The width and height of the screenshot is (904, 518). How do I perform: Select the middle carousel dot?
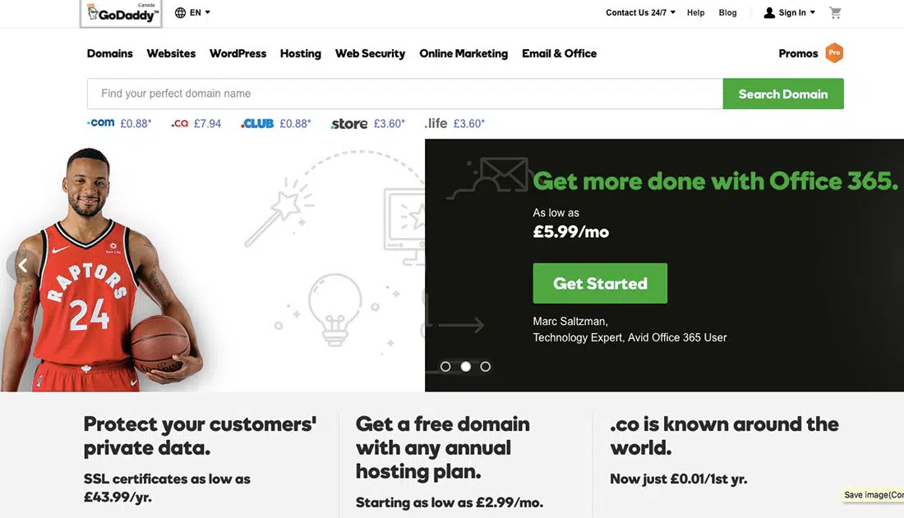(x=465, y=367)
